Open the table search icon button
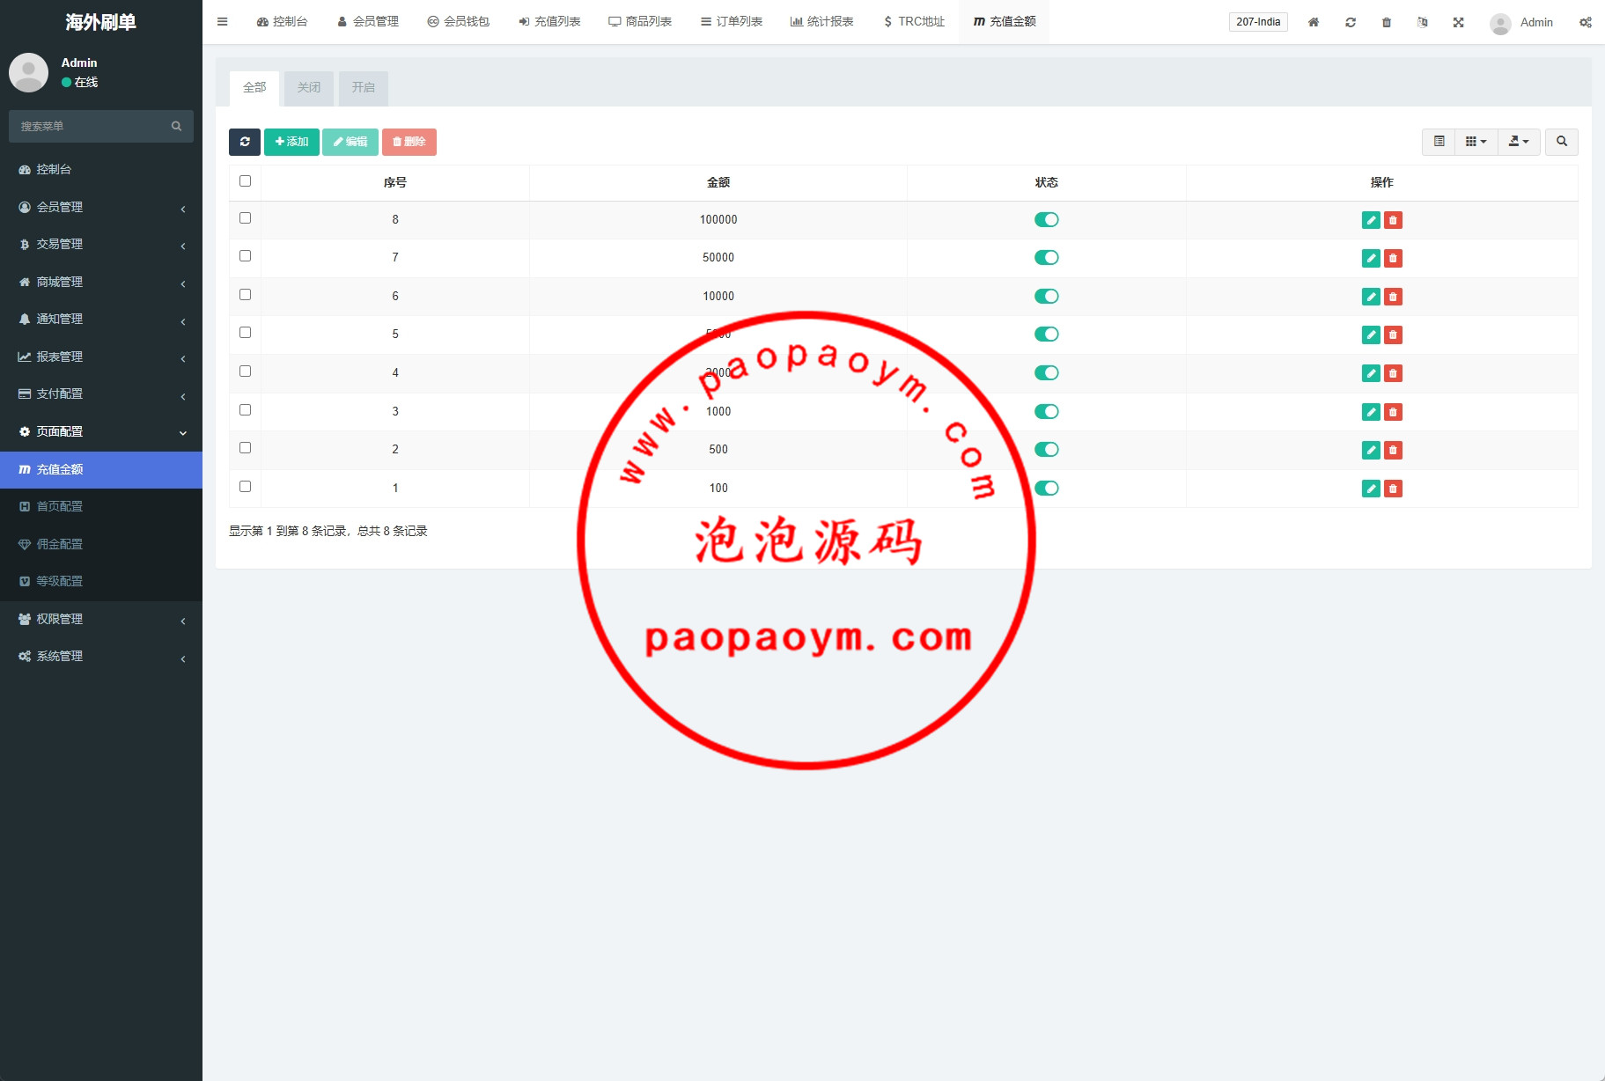 [x=1561, y=142]
